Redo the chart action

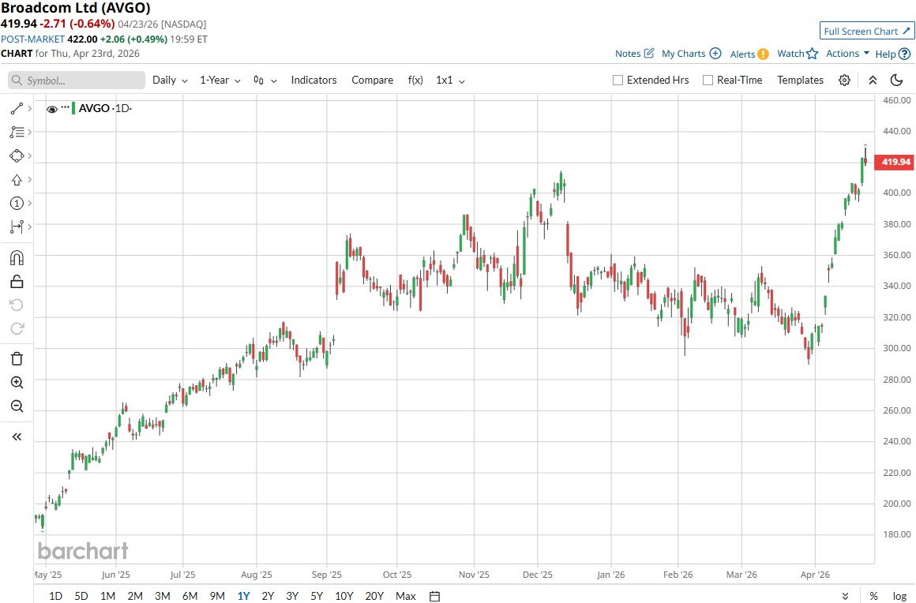coord(17,328)
